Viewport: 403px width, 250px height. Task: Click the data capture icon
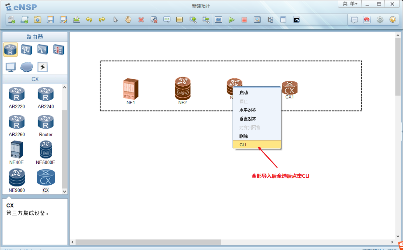[257, 20]
